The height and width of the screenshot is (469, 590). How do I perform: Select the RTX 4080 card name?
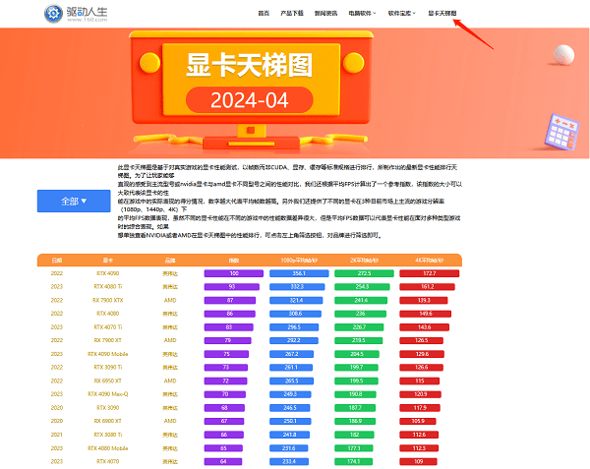(108, 314)
